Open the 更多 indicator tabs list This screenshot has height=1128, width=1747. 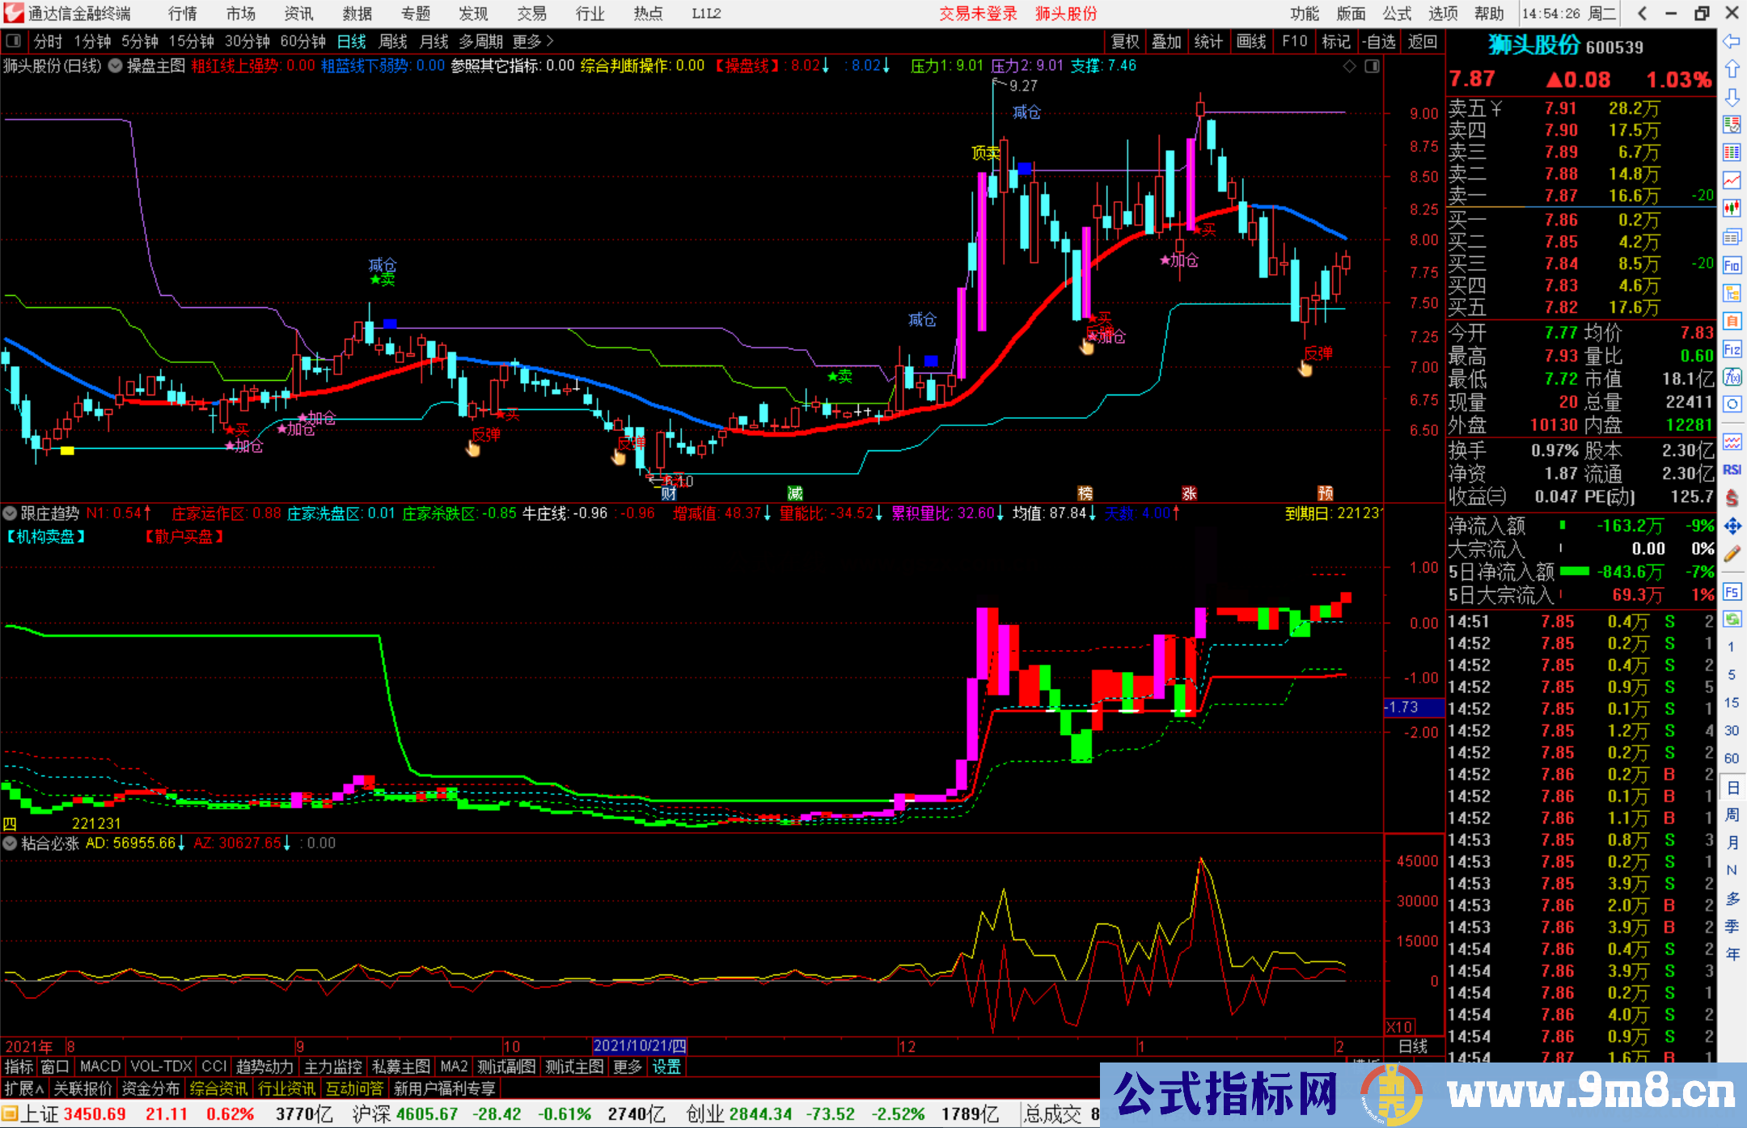pos(627,1067)
